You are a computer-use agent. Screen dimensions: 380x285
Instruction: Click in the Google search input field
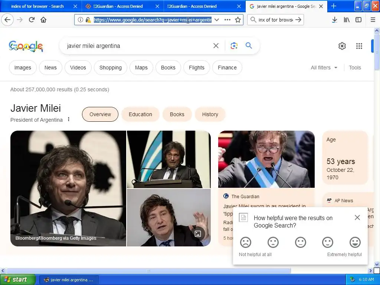tap(138, 46)
